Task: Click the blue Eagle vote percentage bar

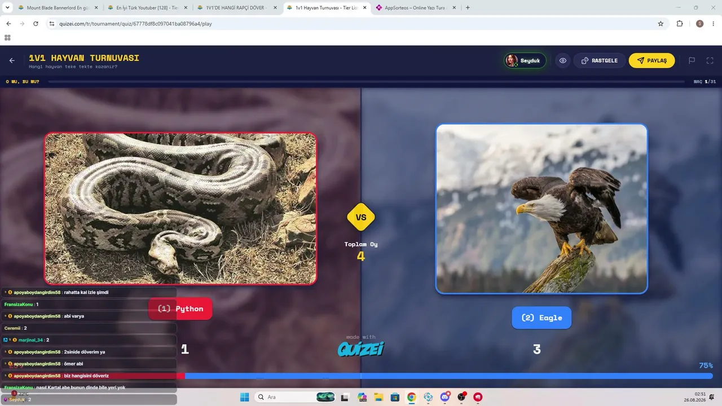Action: click(x=449, y=376)
